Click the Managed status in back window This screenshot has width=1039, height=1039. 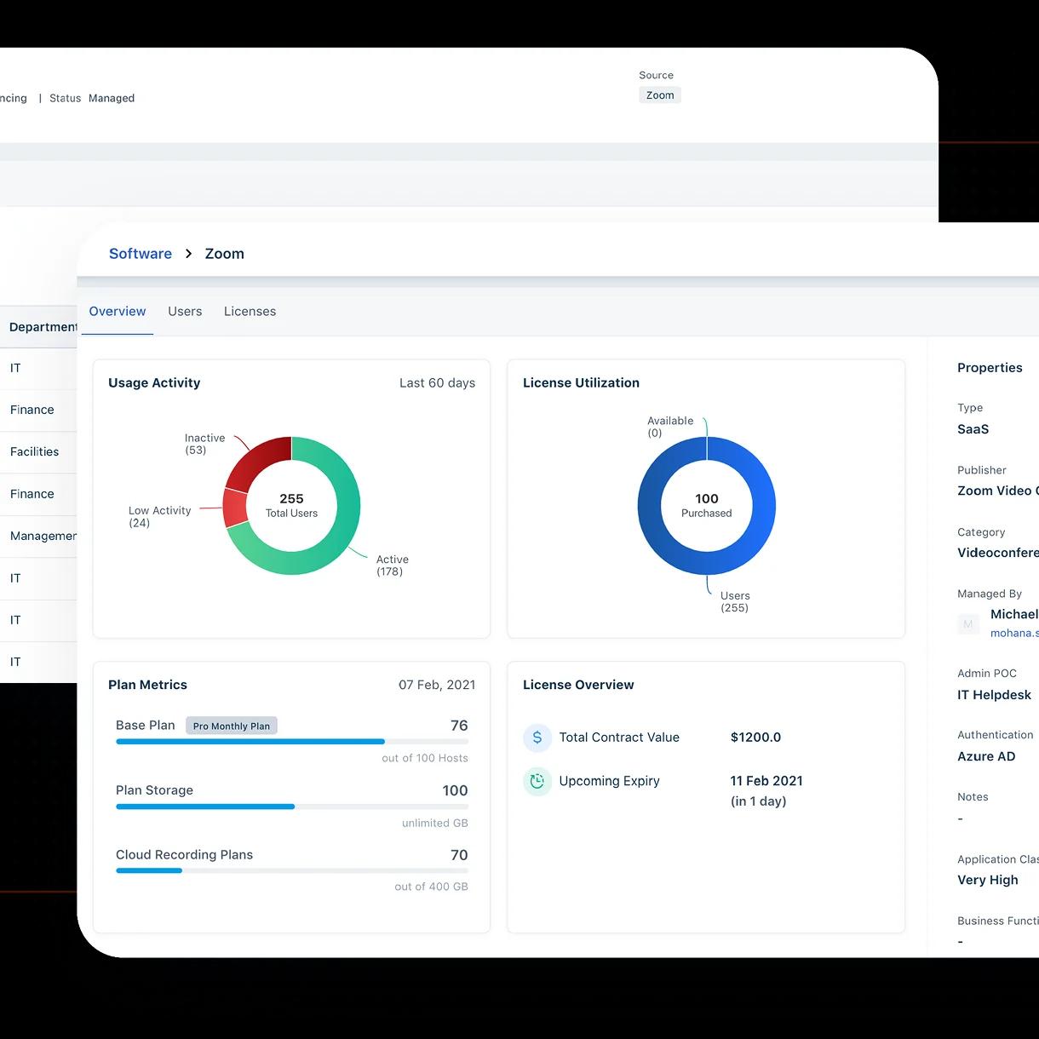[x=112, y=98]
